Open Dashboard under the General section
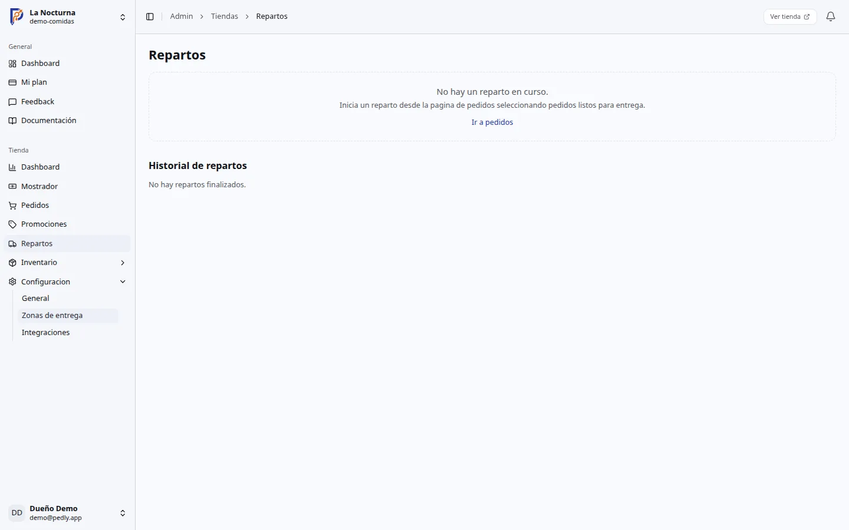This screenshot has height=530, width=849. pyautogui.click(x=67, y=64)
